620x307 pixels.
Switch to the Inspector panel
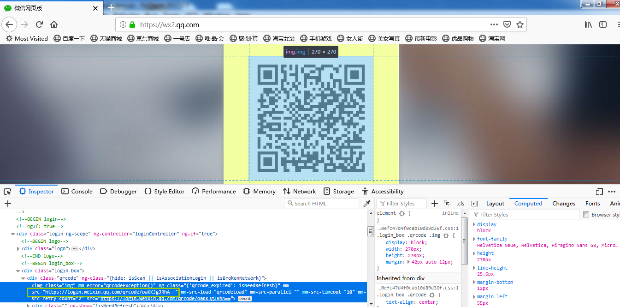pos(37,192)
